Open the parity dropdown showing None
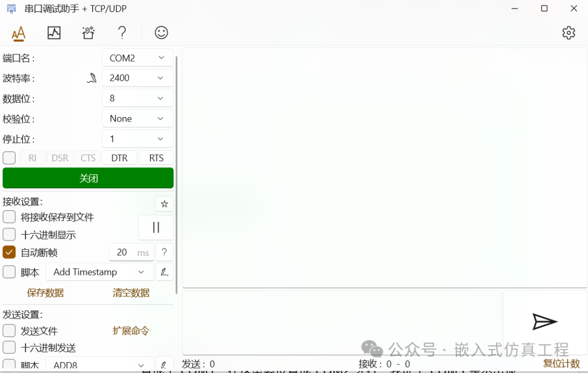 pos(138,119)
